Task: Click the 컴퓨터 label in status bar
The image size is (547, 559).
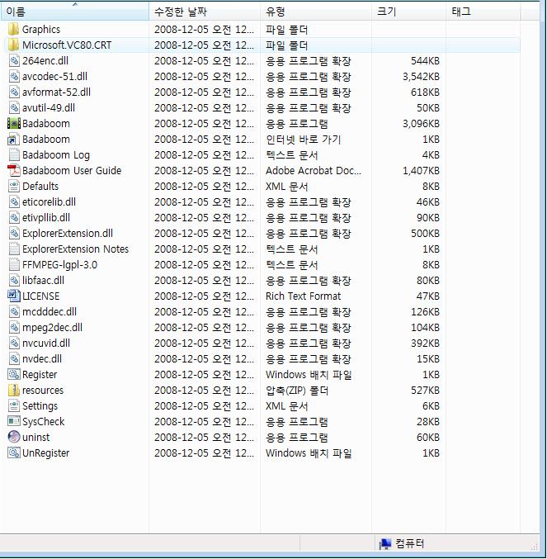Action: click(x=409, y=543)
